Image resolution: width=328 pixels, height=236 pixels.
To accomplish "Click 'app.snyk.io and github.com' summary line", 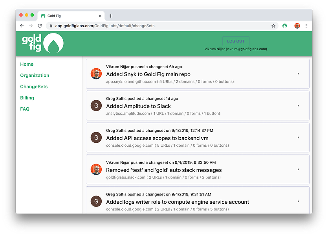I will 170,81.
